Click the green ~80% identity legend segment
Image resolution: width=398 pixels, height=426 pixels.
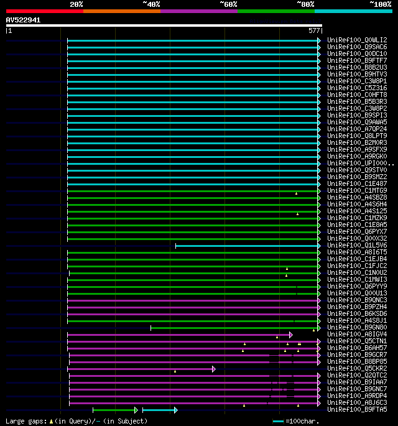[x=276, y=11]
